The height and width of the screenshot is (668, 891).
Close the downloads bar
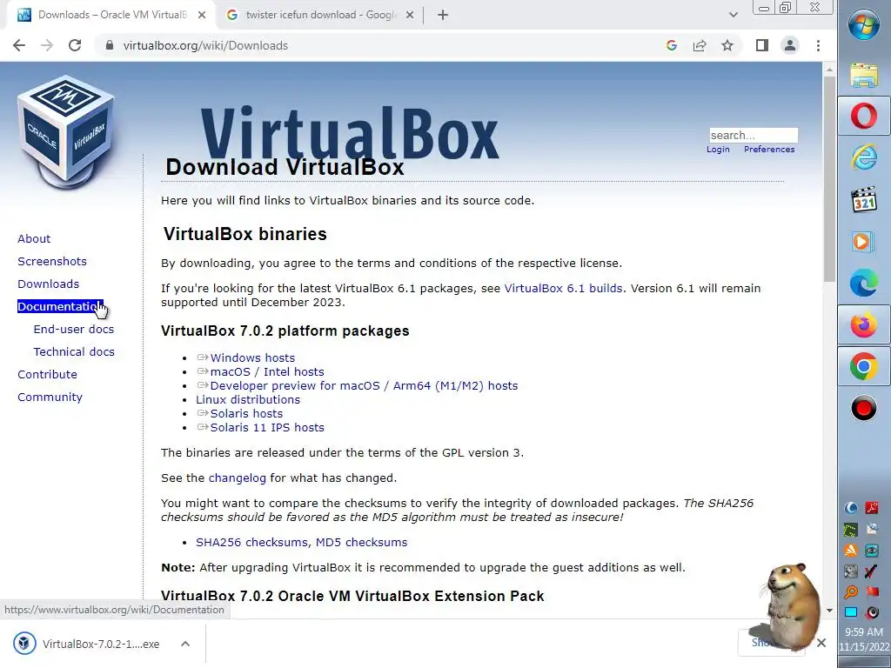click(821, 643)
